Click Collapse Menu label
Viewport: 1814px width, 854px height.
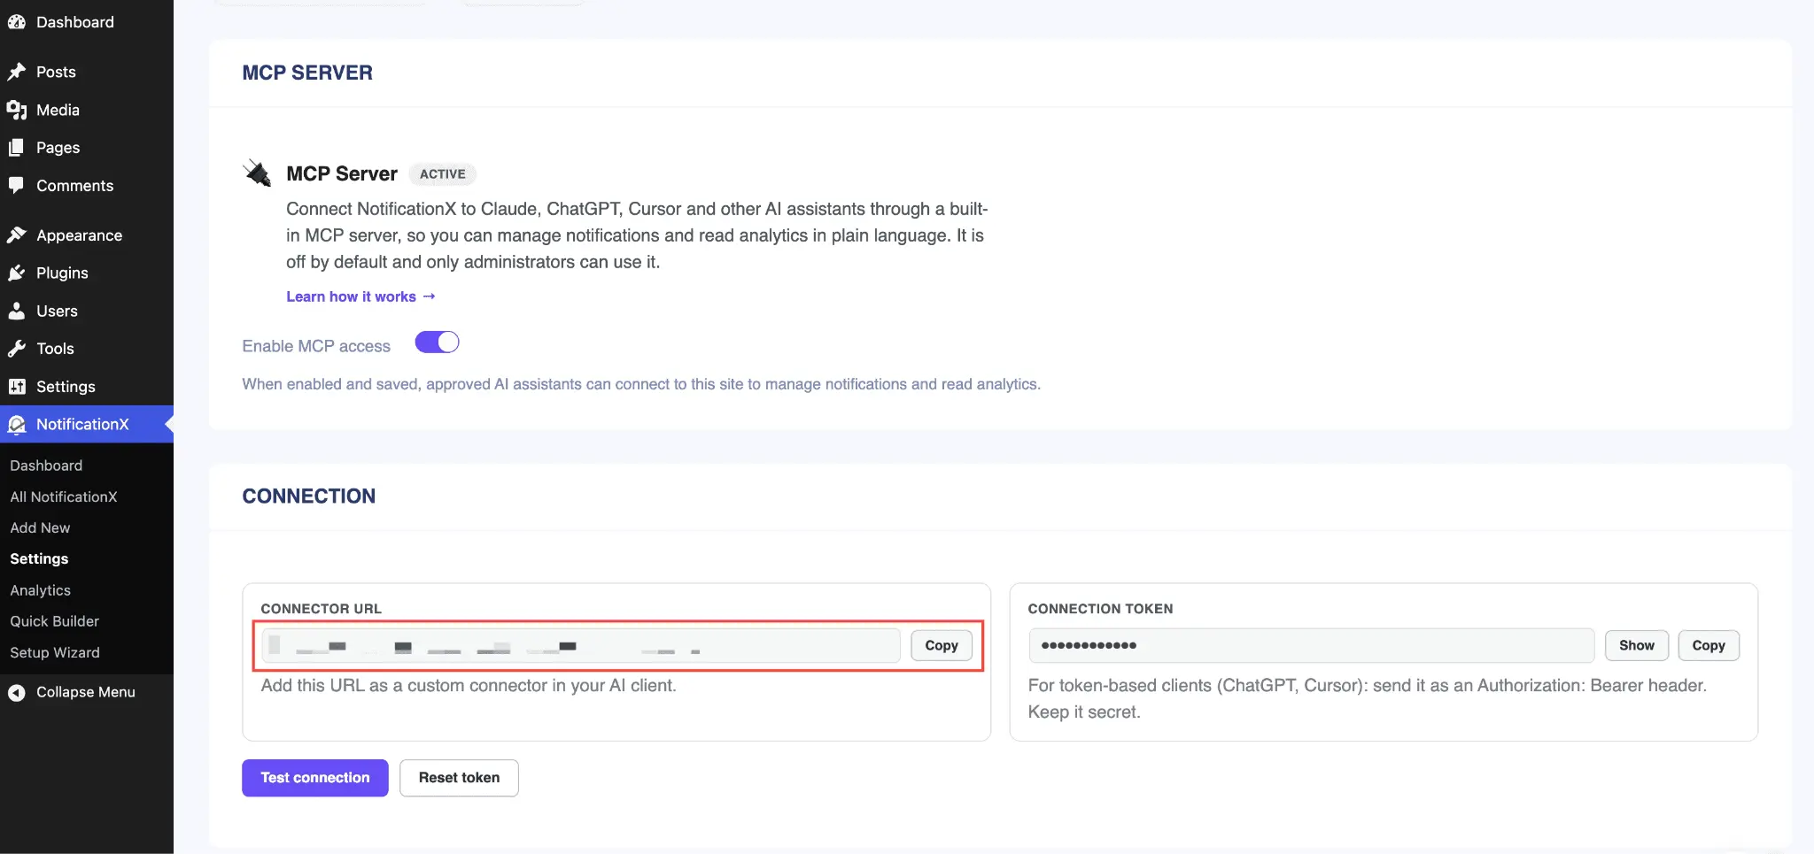pos(86,692)
